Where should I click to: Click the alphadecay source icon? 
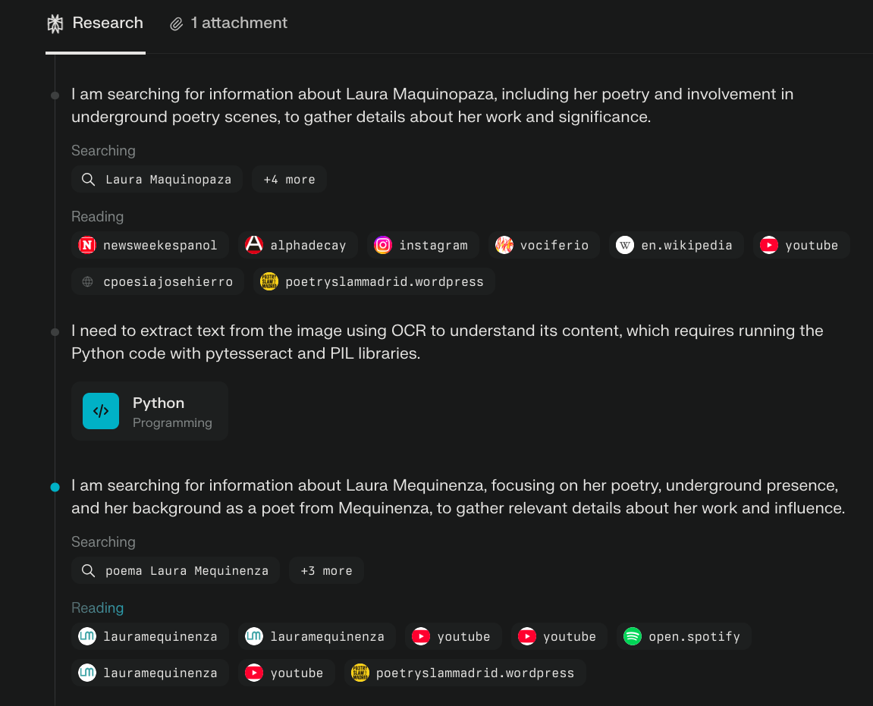pyautogui.click(x=254, y=245)
